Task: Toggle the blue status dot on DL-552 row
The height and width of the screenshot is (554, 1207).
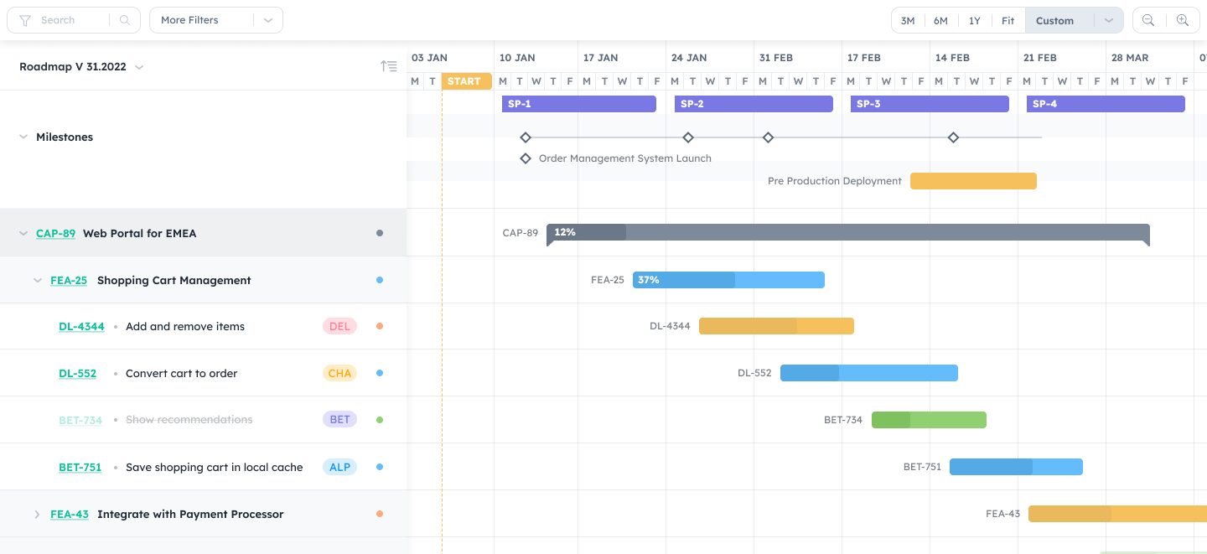Action: [x=380, y=373]
